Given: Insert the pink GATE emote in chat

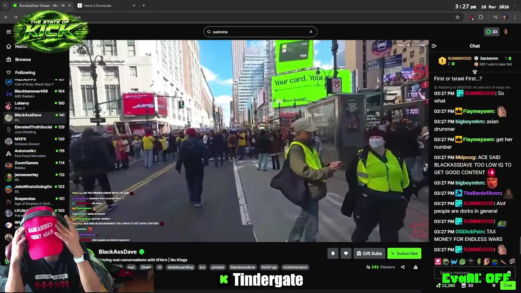Looking at the screenshot, I should click(438, 262).
